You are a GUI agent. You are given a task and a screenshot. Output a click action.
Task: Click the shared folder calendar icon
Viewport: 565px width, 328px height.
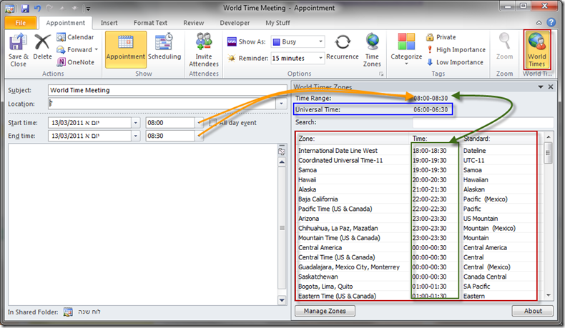click(68, 312)
